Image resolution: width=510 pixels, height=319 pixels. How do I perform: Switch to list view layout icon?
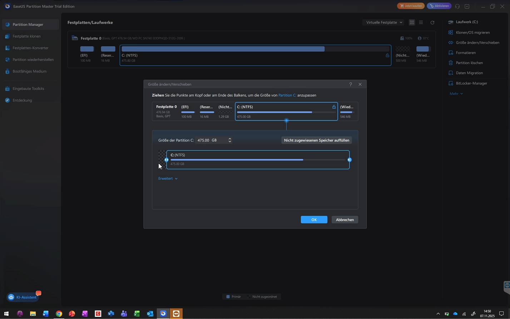point(421,23)
